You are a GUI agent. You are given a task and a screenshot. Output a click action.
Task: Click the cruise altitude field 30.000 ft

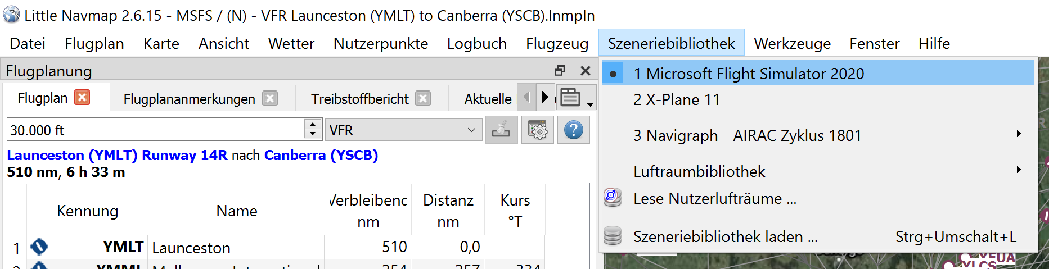[156, 130]
